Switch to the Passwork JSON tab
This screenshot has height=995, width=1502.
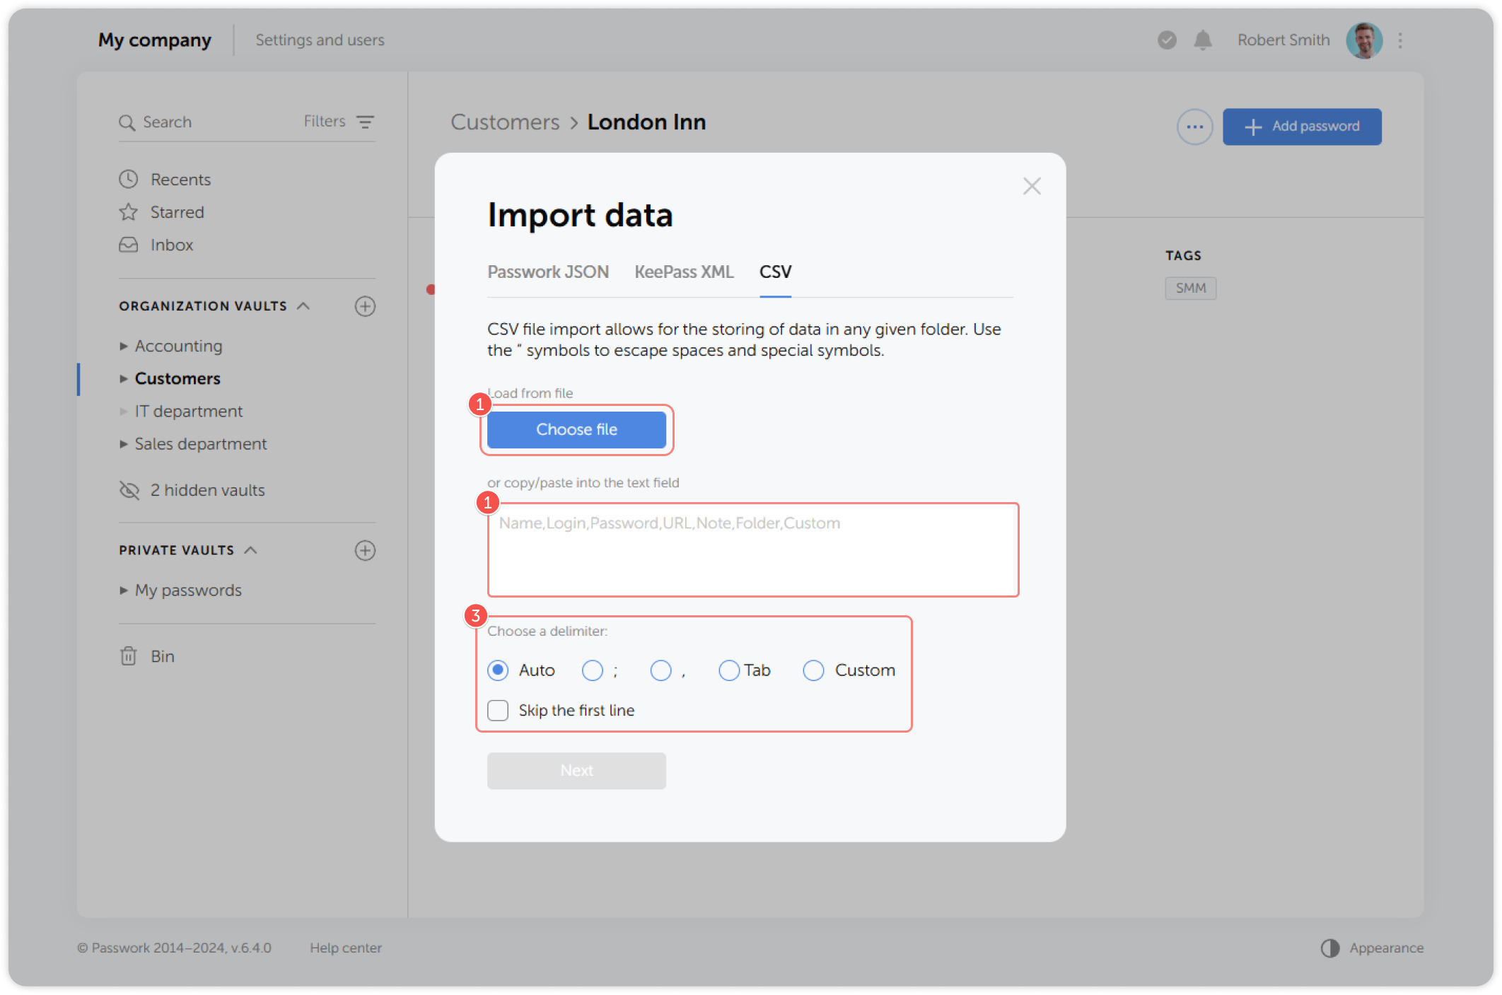pos(548,272)
